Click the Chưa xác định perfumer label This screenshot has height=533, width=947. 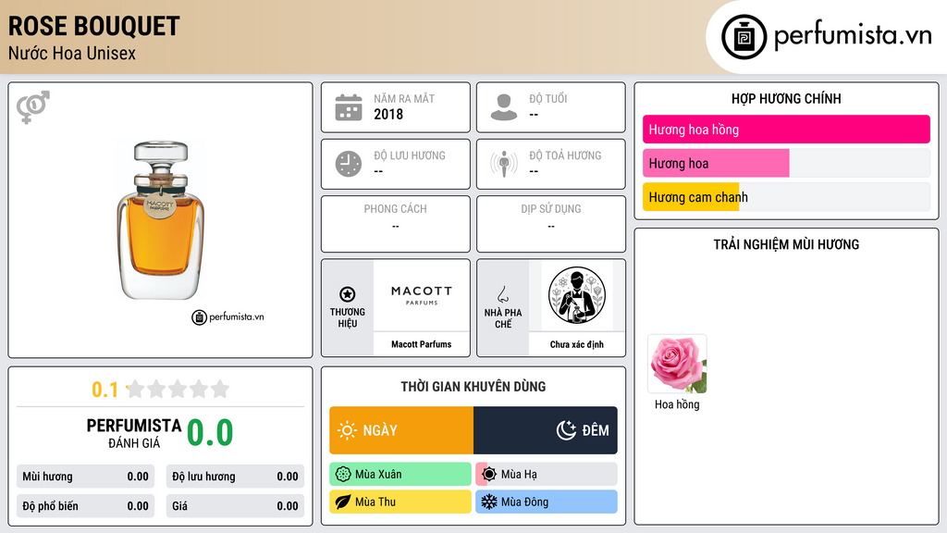tap(577, 344)
